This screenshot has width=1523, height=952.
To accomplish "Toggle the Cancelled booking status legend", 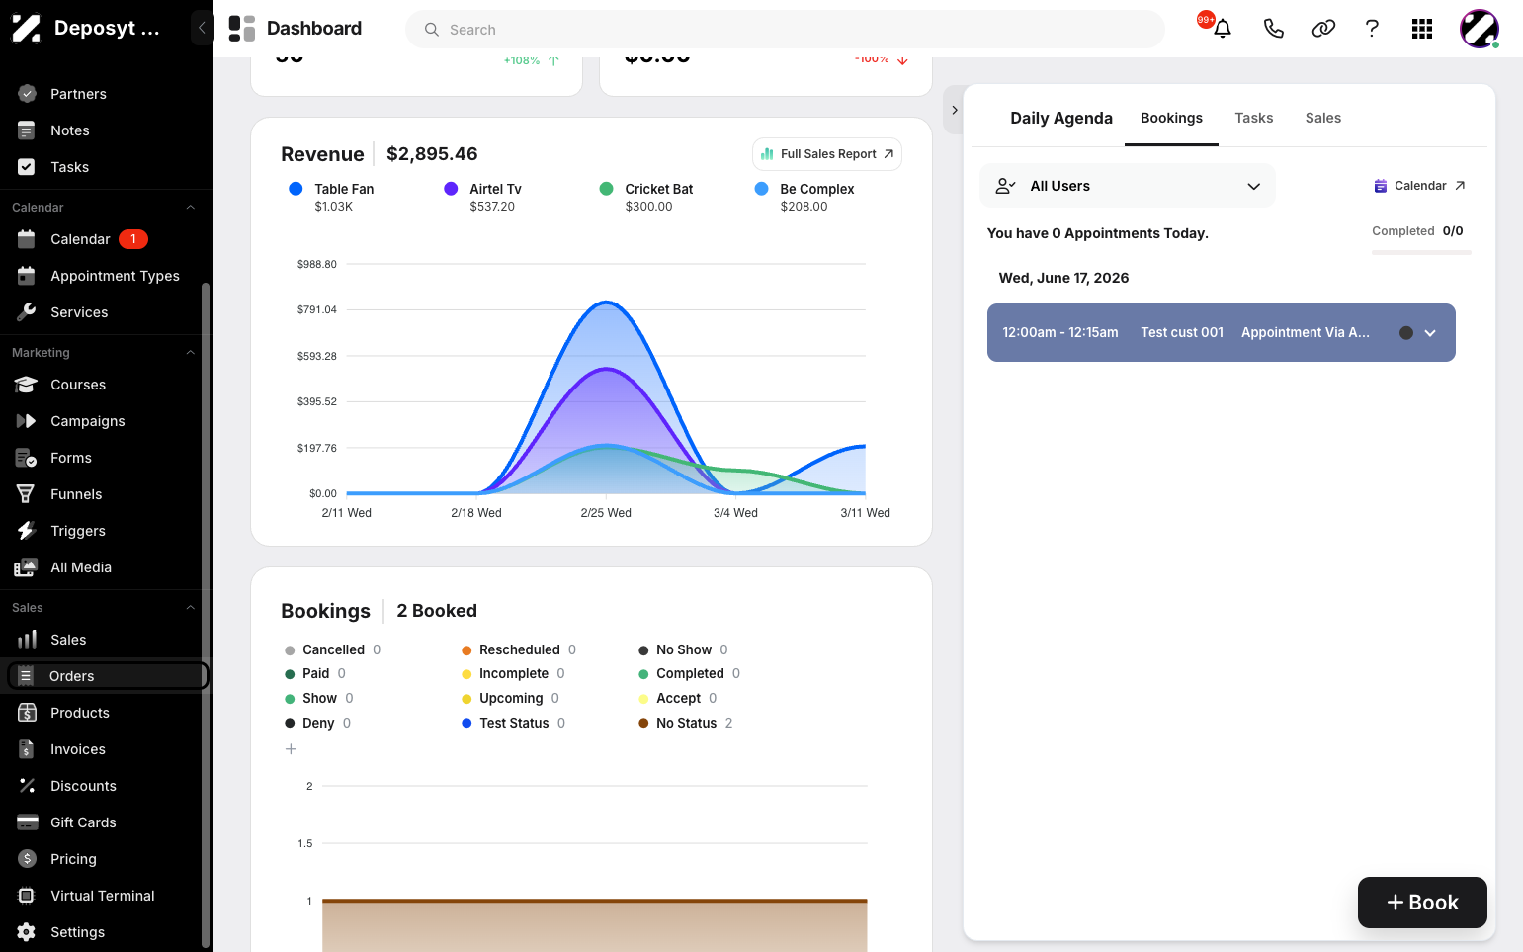I will (x=332, y=649).
